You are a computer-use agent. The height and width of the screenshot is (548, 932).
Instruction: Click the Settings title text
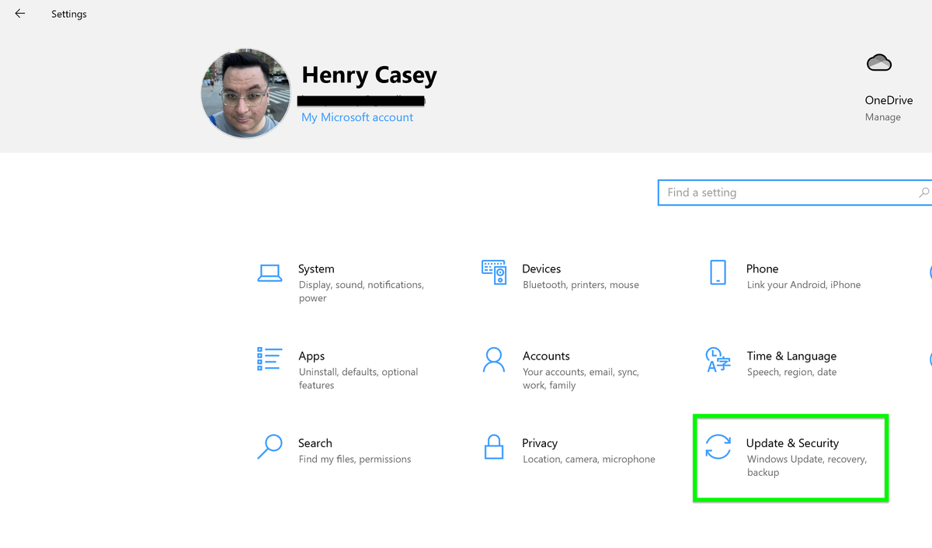point(68,13)
